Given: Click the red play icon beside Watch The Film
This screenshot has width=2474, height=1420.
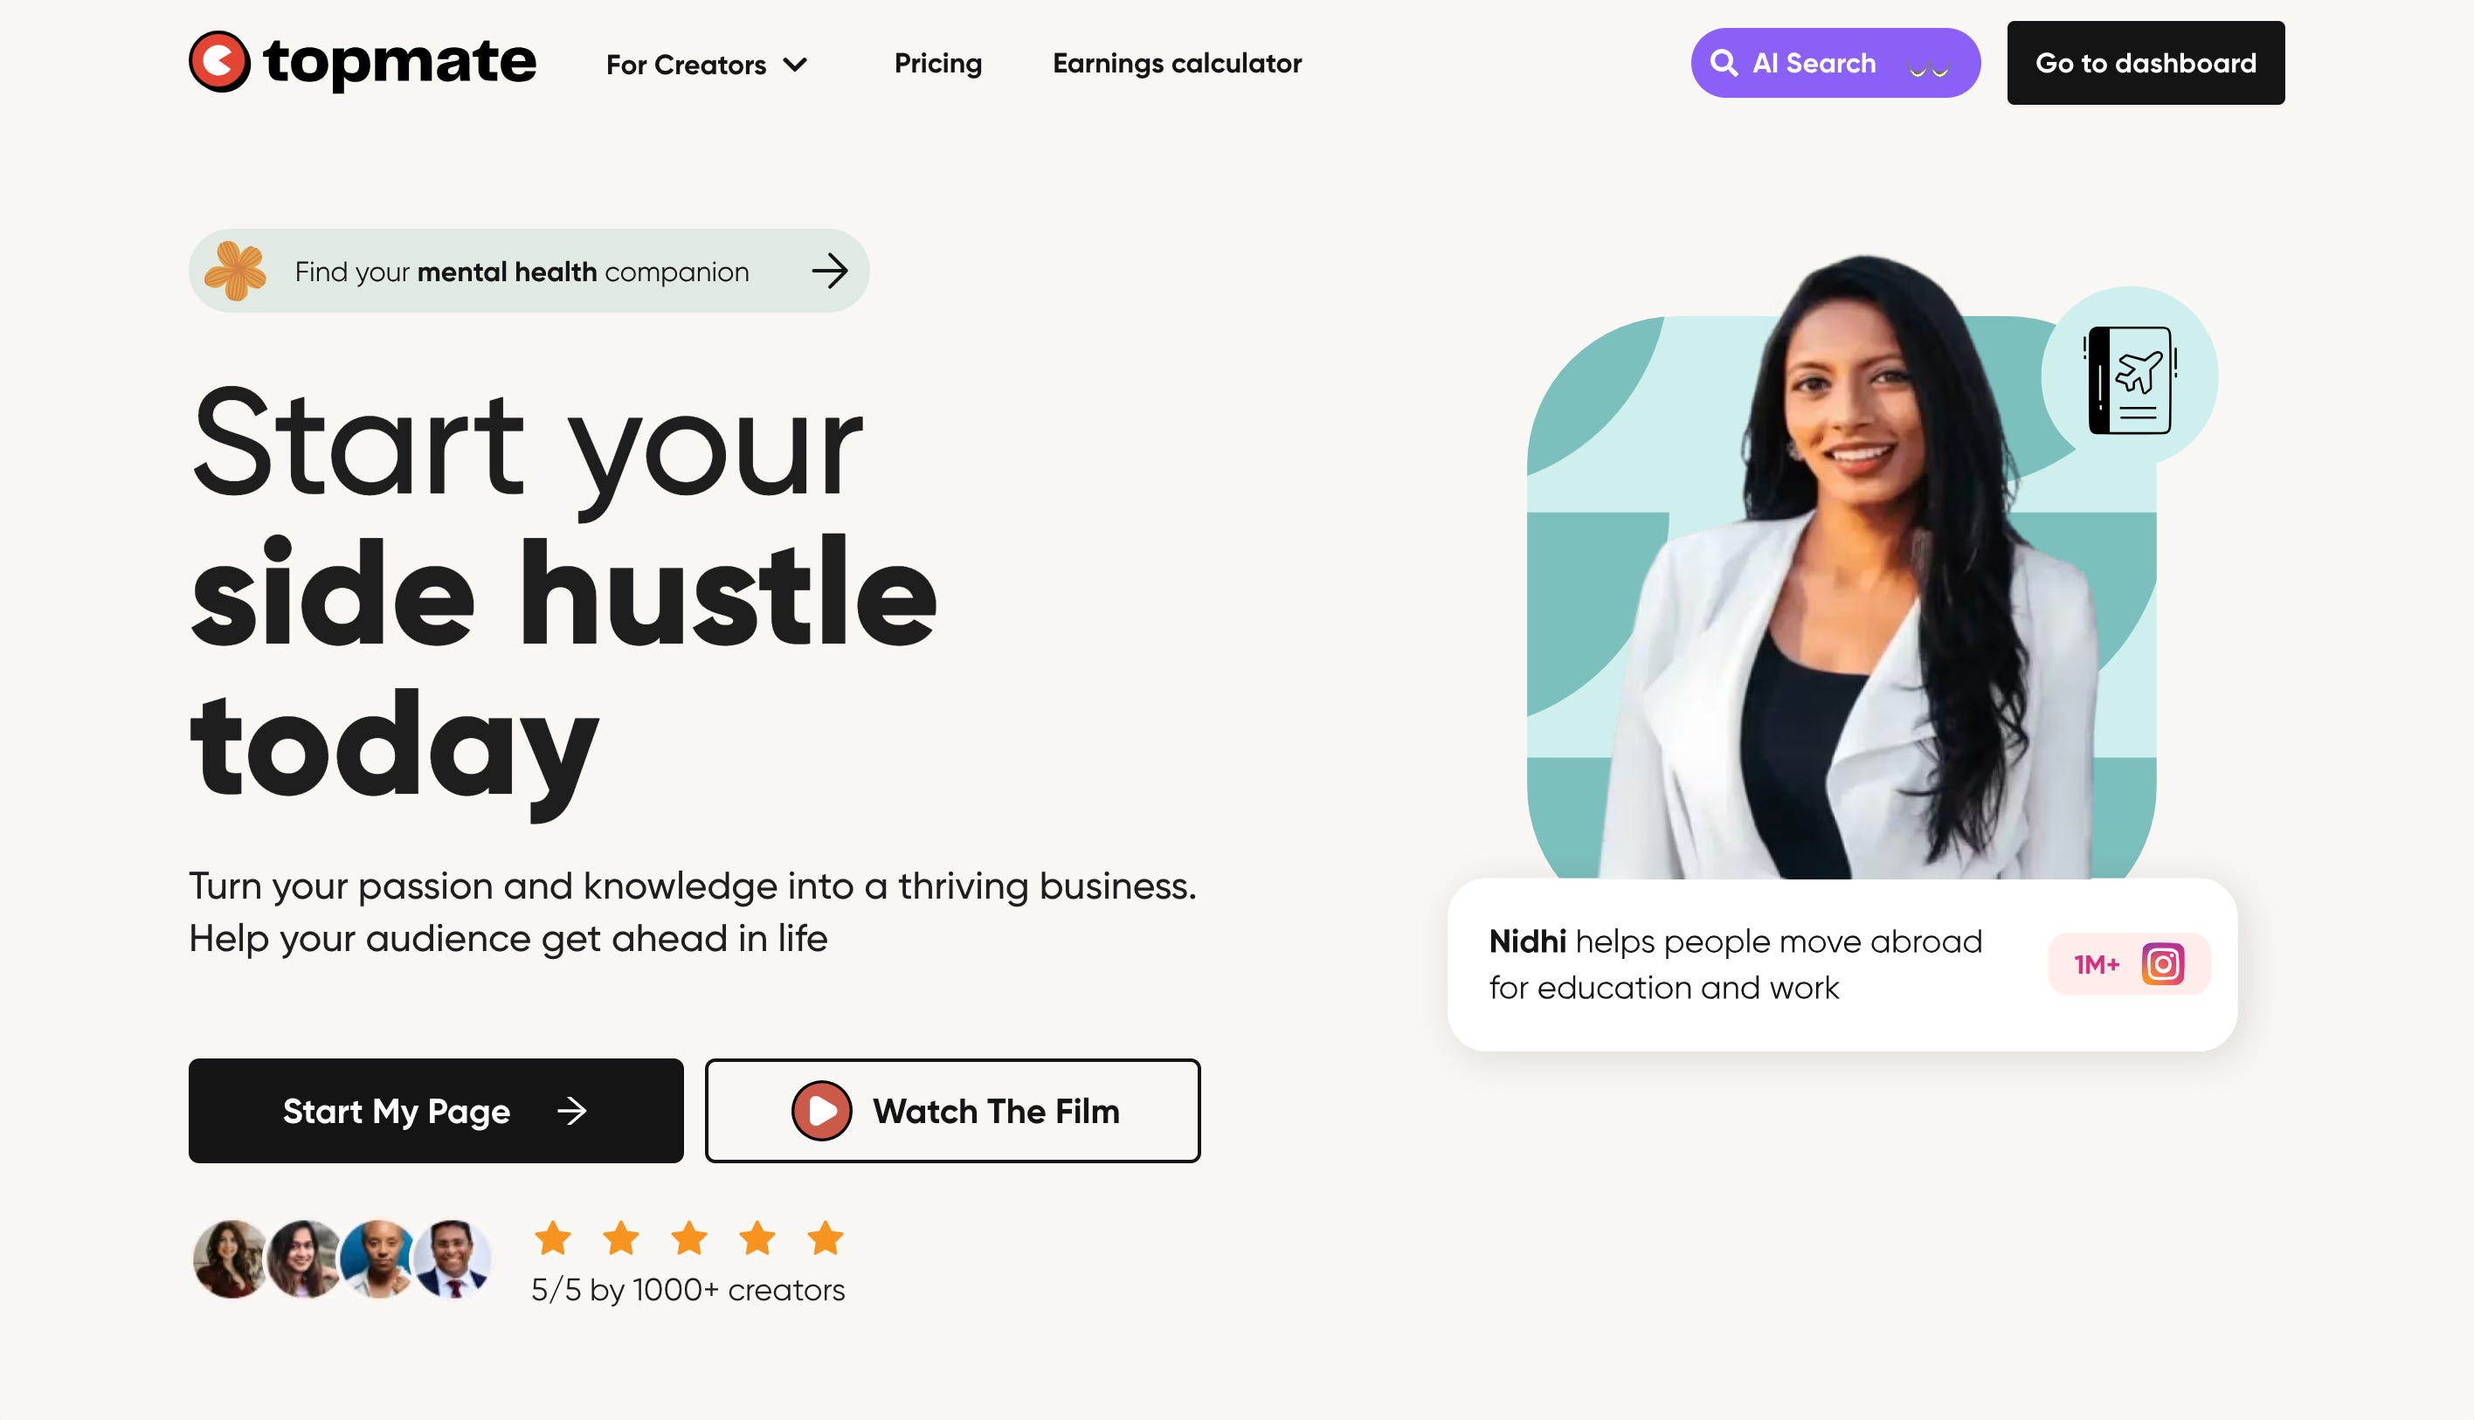Looking at the screenshot, I should 821,1111.
